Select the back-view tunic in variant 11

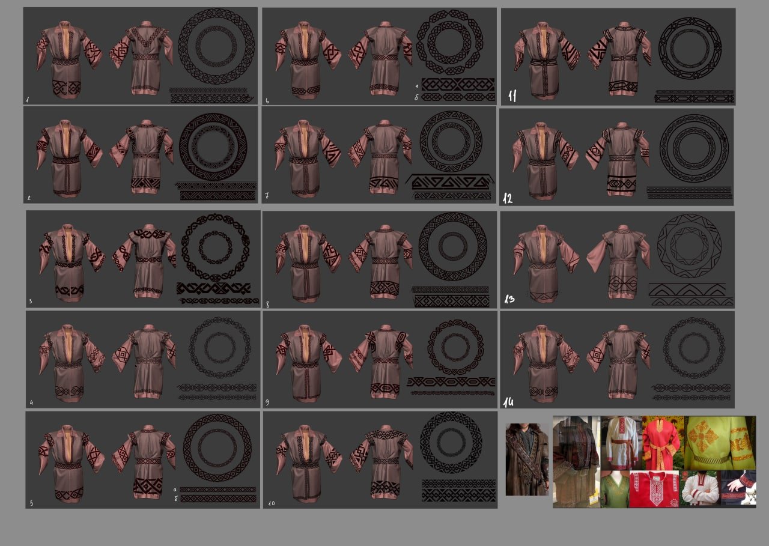coord(619,59)
